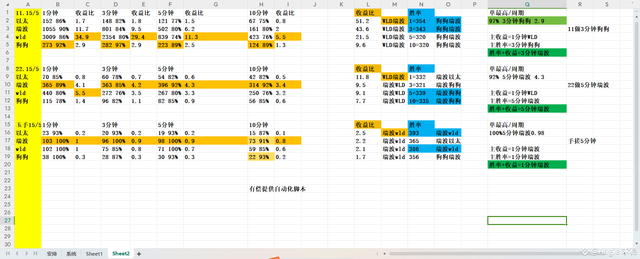Select the blue cell 10=335
640x259 pixels.
coord(421,101)
